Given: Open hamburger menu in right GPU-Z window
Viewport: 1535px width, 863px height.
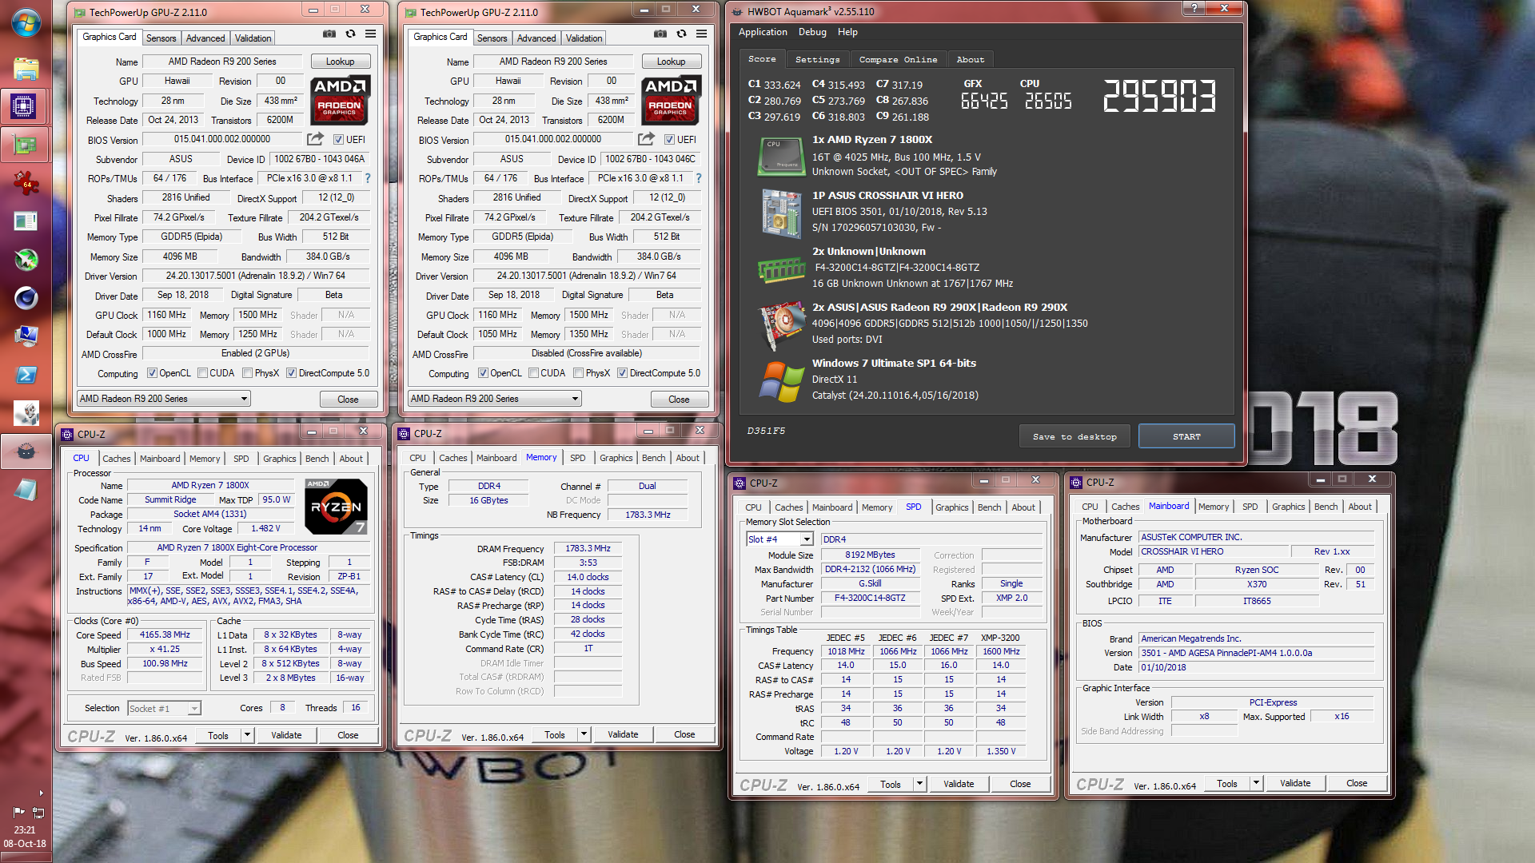Looking at the screenshot, I should click(702, 34).
